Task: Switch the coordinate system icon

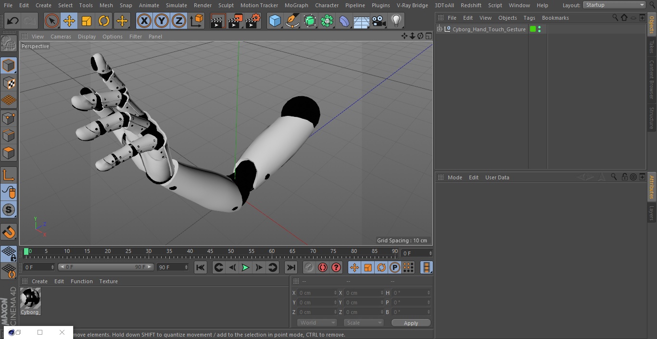Action: coord(197,21)
